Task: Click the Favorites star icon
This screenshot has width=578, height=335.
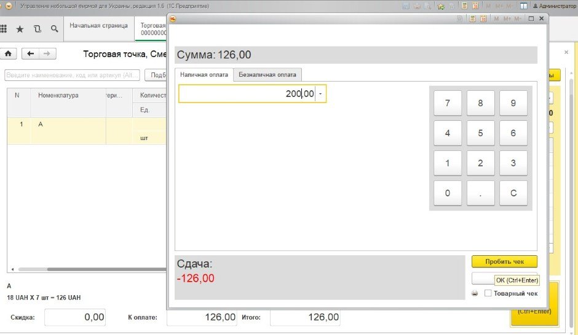Action: 20,29
